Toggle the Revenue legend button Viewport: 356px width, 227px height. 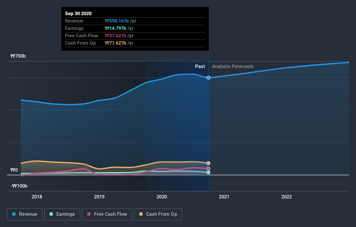(x=25, y=214)
